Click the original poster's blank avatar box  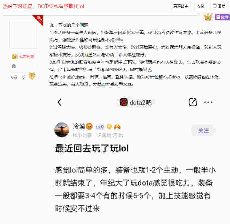[x=23, y=35]
